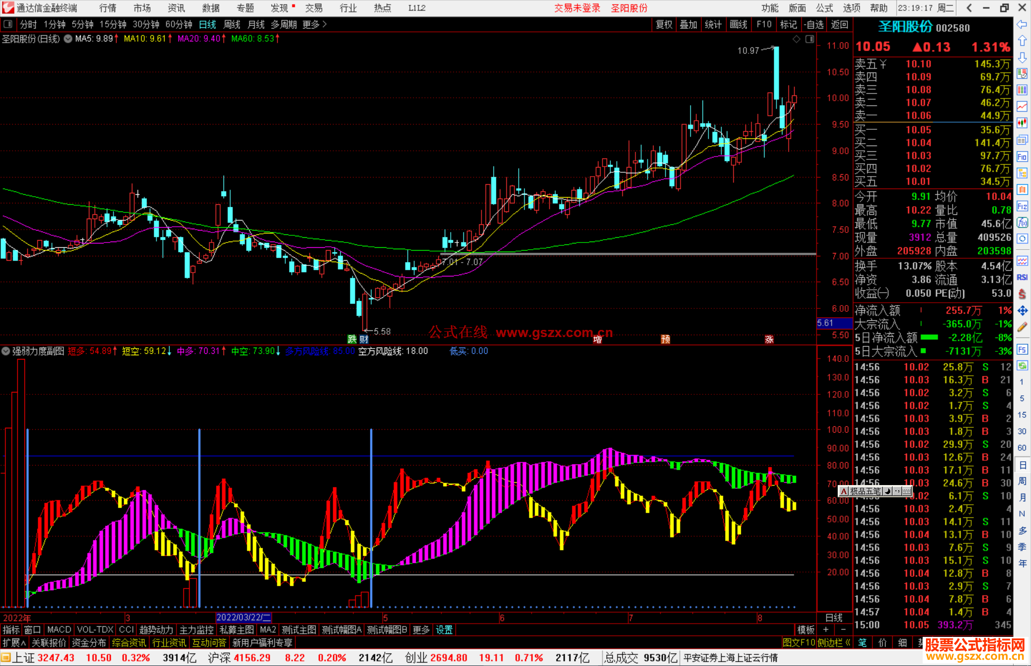Screen dimensions: 1031x666
Task: Switch to 5-minute period in right sidebar
Action: pos(1021,398)
